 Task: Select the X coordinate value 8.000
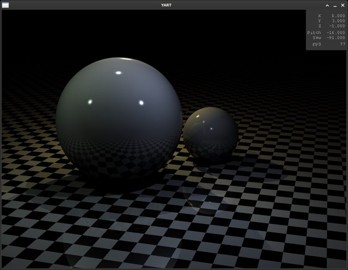(x=338, y=16)
